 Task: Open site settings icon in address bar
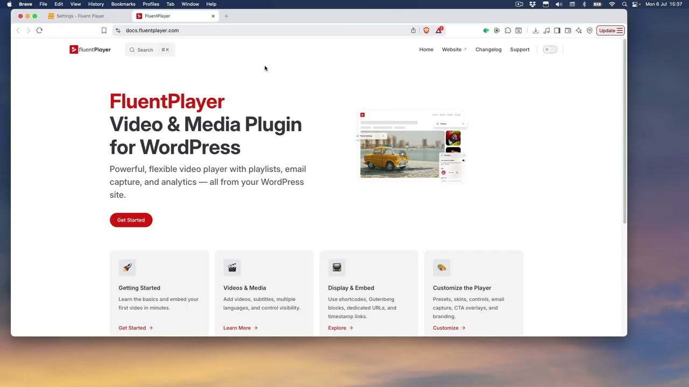click(x=118, y=31)
